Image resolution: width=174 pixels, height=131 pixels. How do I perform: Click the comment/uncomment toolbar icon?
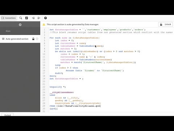pos(26,18)
